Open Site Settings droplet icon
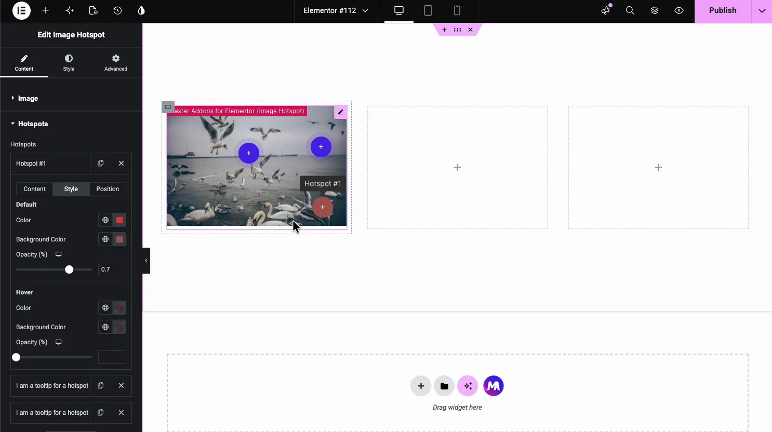The width and height of the screenshot is (772, 432). click(141, 10)
